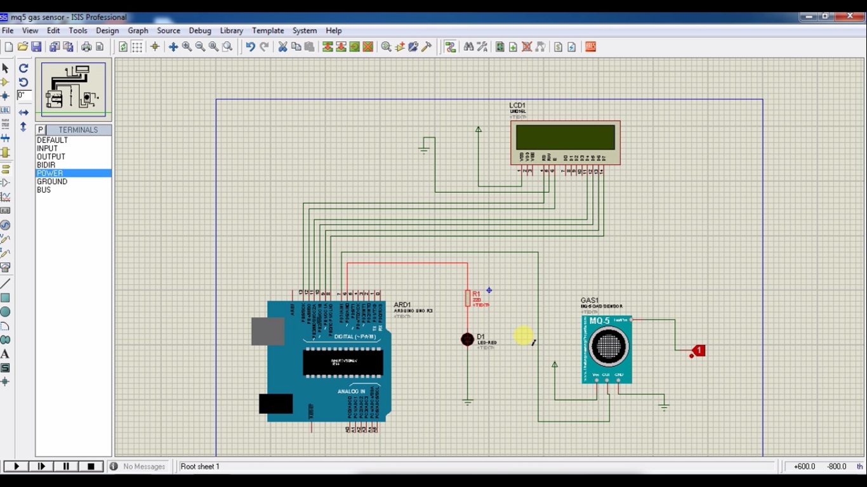Select the Graph mode tool
867x487 pixels.
click(x=6, y=196)
